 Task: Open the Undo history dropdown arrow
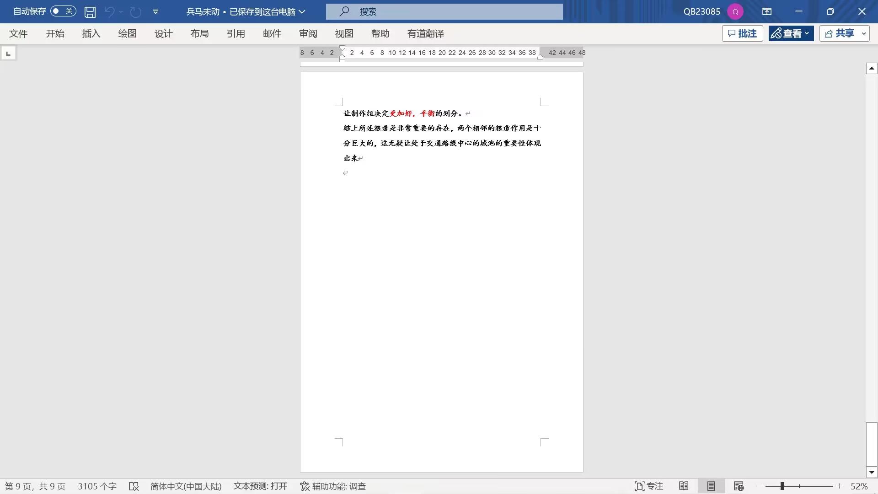coord(121,12)
